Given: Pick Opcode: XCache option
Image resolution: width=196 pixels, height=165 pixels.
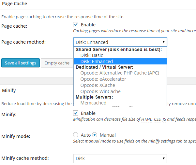Looking at the screenshot, I should (x=98, y=85).
